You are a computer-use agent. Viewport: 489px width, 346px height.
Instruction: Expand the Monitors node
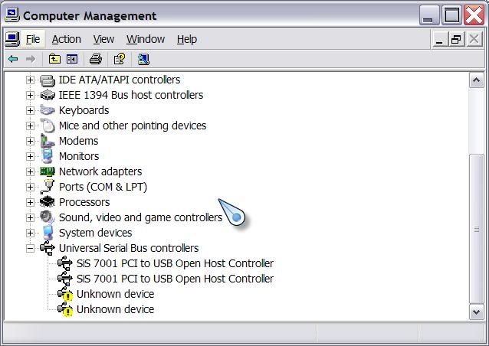pyautogui.click(x=30, y=156)
